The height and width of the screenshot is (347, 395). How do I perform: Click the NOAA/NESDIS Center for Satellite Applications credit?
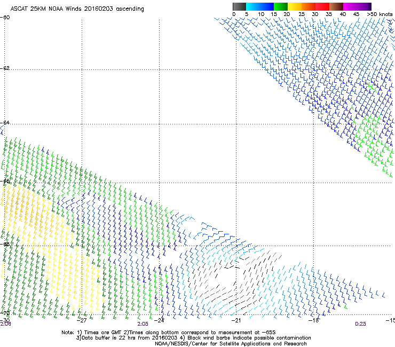pos(231,344)
